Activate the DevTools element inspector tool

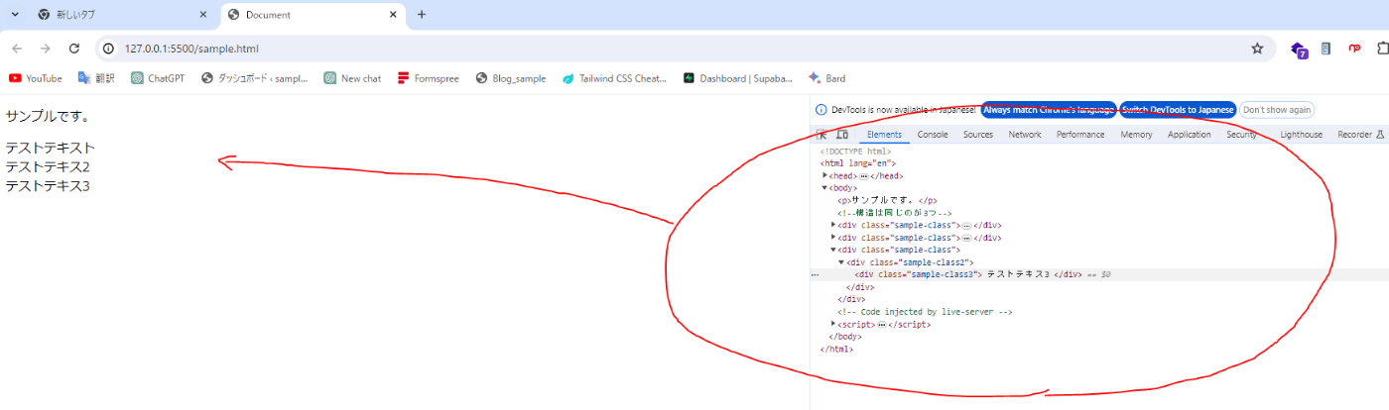coord(821,135)
